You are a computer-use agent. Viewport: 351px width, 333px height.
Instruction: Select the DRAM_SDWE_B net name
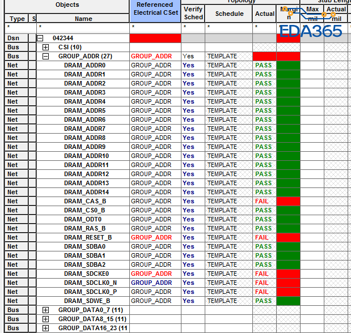pyautogui.click(x=87, y=301)
